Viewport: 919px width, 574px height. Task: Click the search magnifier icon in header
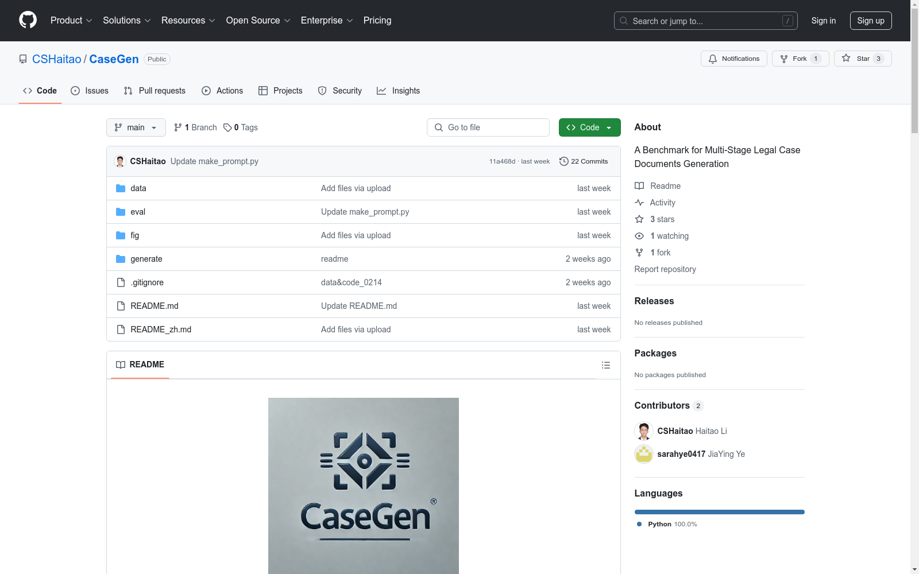tap(624, 21)
